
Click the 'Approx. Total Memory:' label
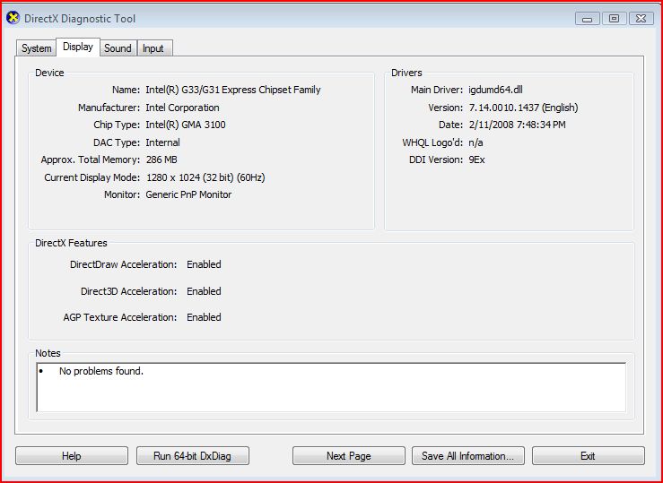pos(91,160)
